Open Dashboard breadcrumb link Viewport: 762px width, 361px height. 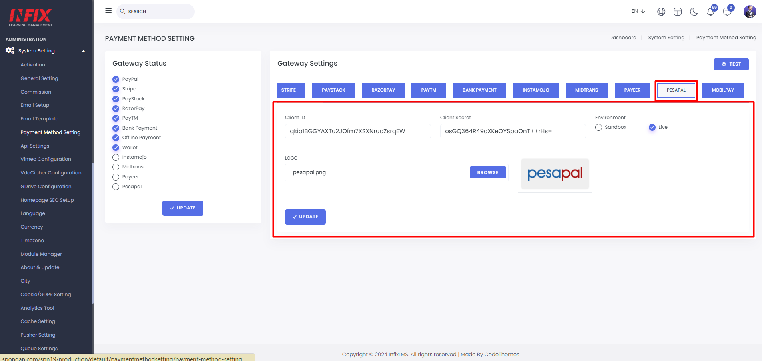[623, 38]
